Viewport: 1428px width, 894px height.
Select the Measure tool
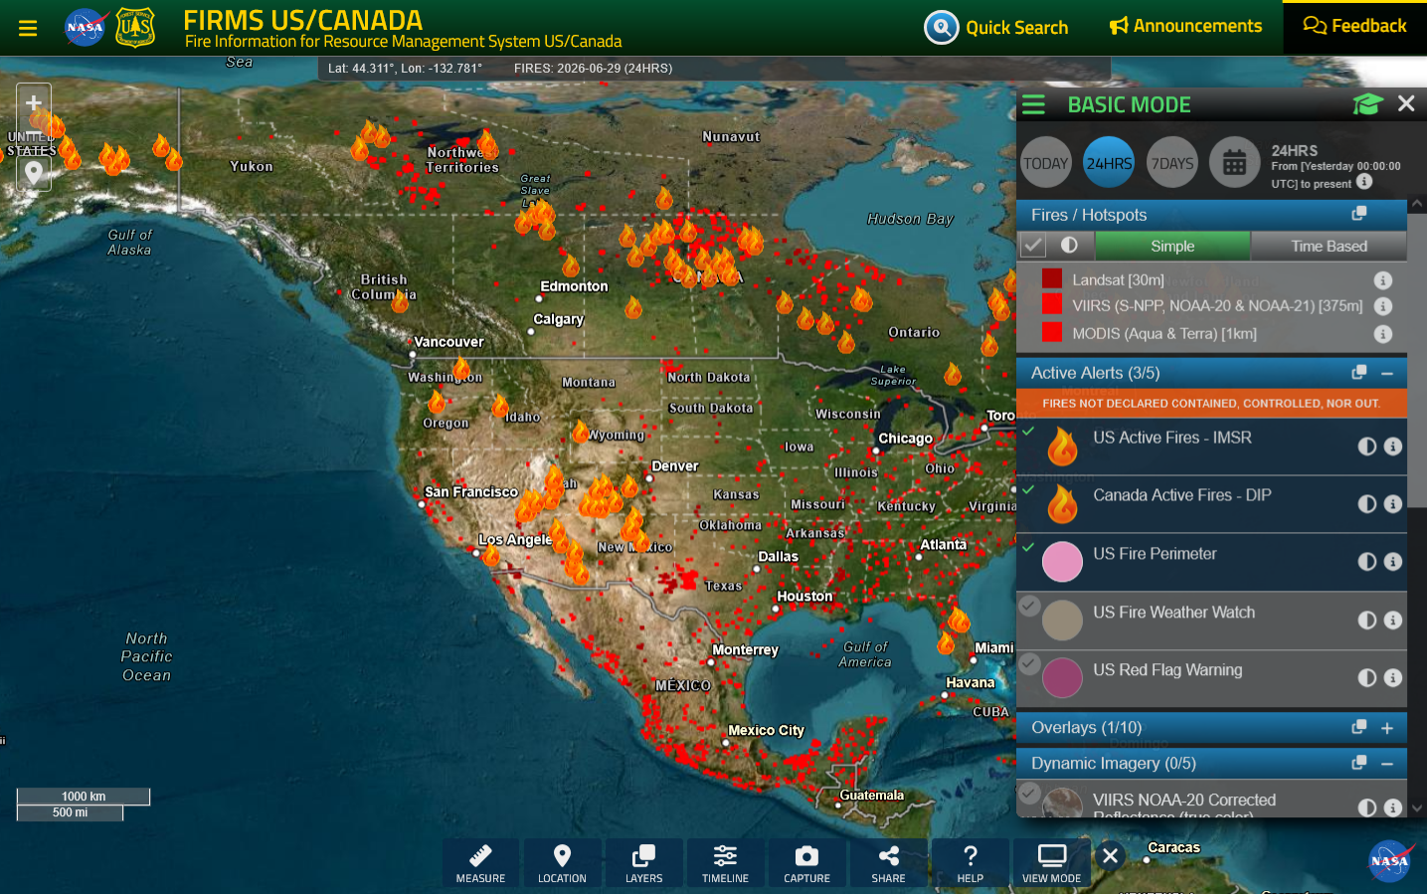(x=480, y=862)
